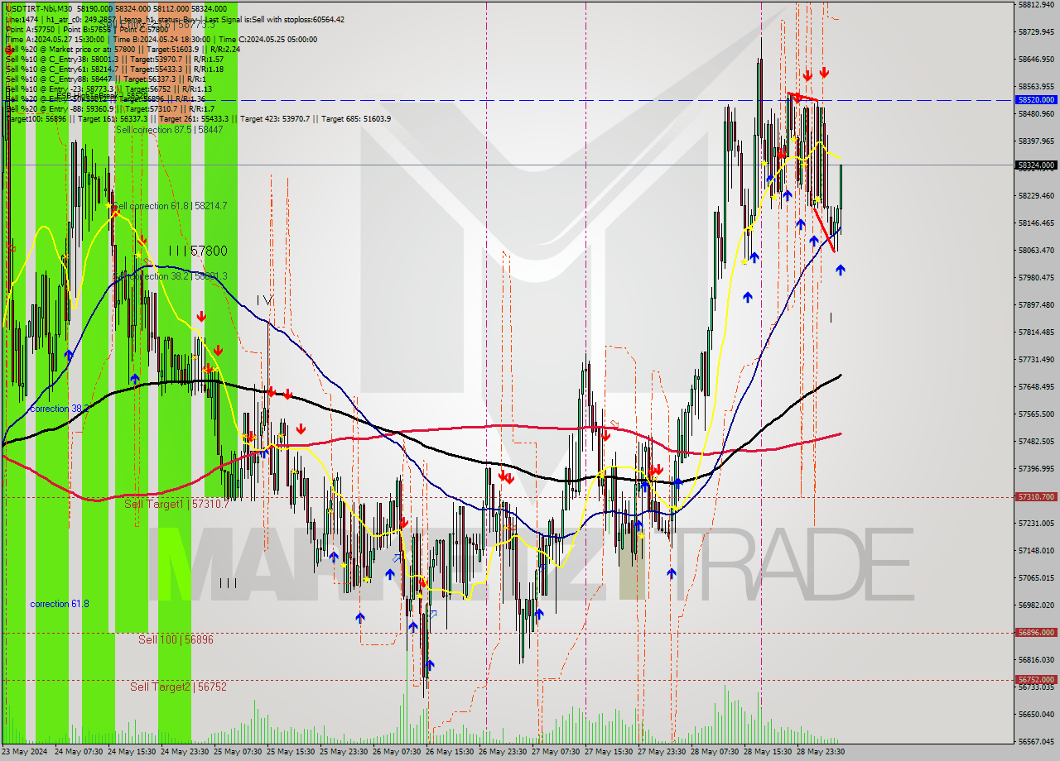This screenshot has height=761, width=1060.
Task: Click the '25 May 15:30' time axis label
Action: point(291,752)
